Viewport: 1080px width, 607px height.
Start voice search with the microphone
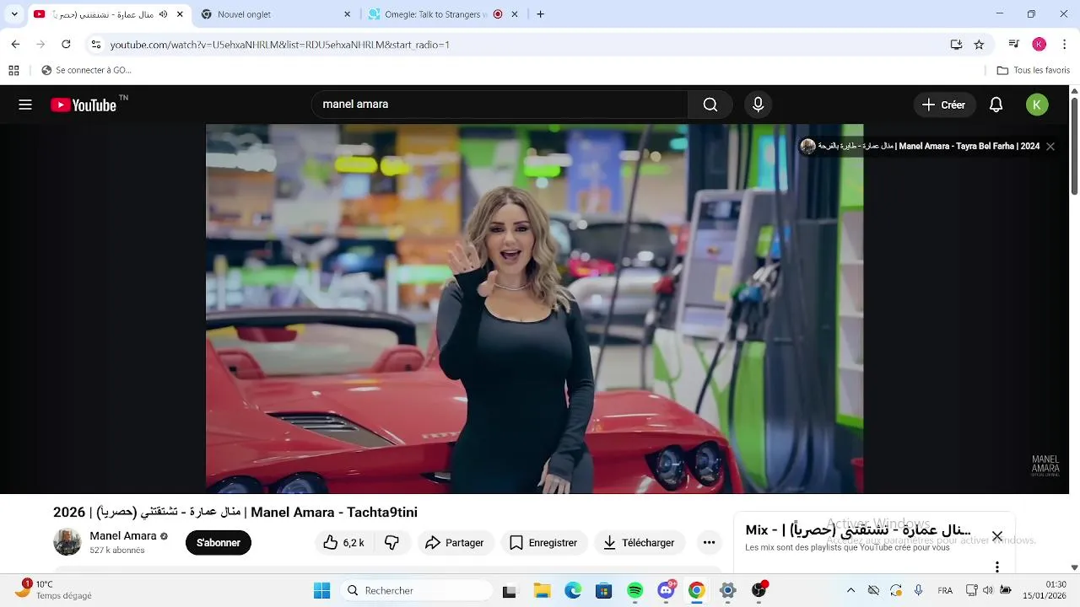[x=758, y=105]
